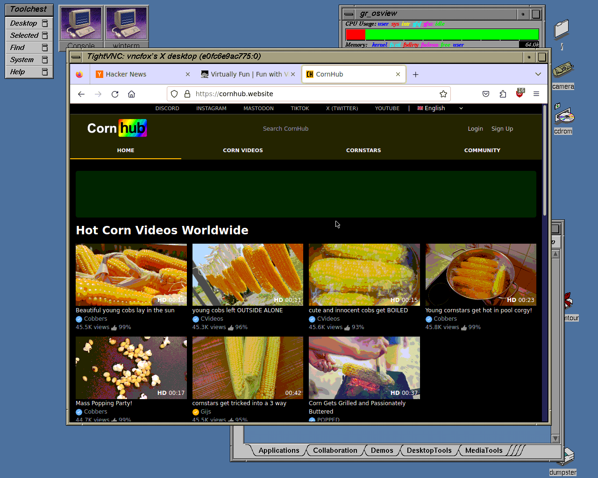Viewport: 598px width, 478px height.
Task: Open the English language selector
Action: 434,108
